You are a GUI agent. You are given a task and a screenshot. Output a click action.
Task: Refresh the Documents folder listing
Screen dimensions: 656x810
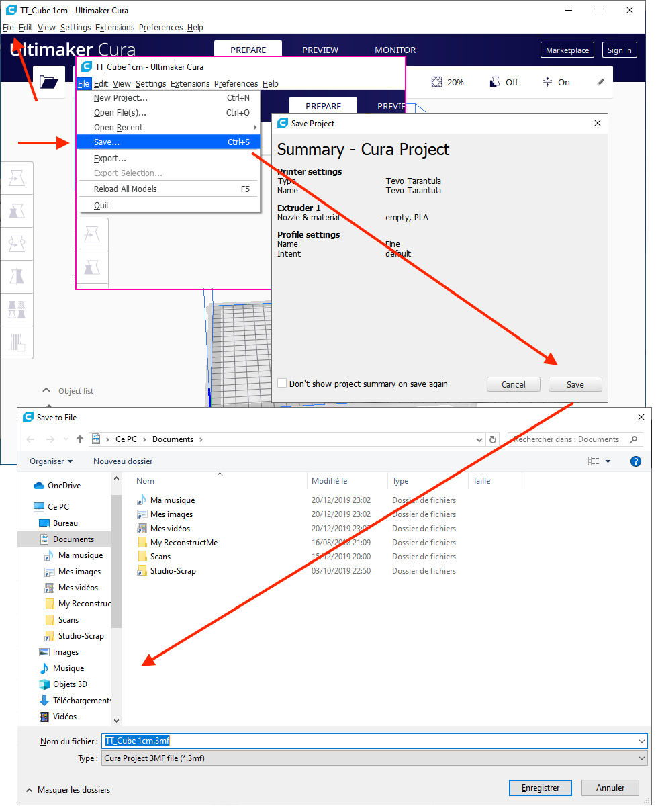(x=494, y=439)
